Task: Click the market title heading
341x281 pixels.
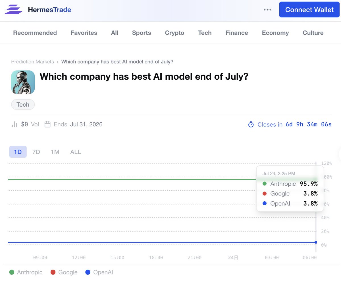Action: [x=144, y=76]
